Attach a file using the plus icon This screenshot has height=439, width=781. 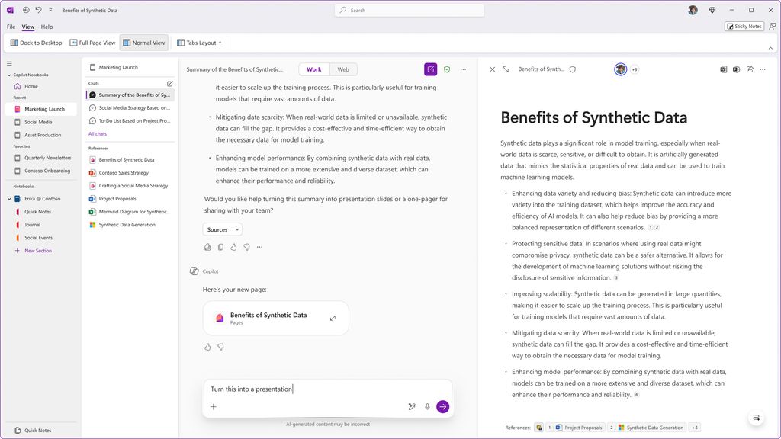[214, 406]
